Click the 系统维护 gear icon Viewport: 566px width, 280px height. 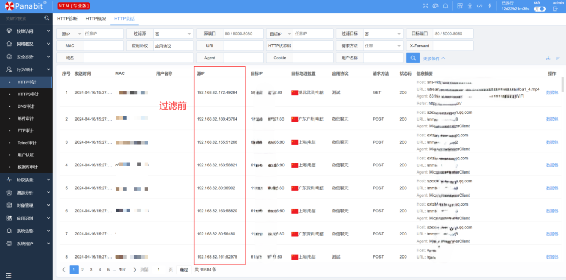9,243
